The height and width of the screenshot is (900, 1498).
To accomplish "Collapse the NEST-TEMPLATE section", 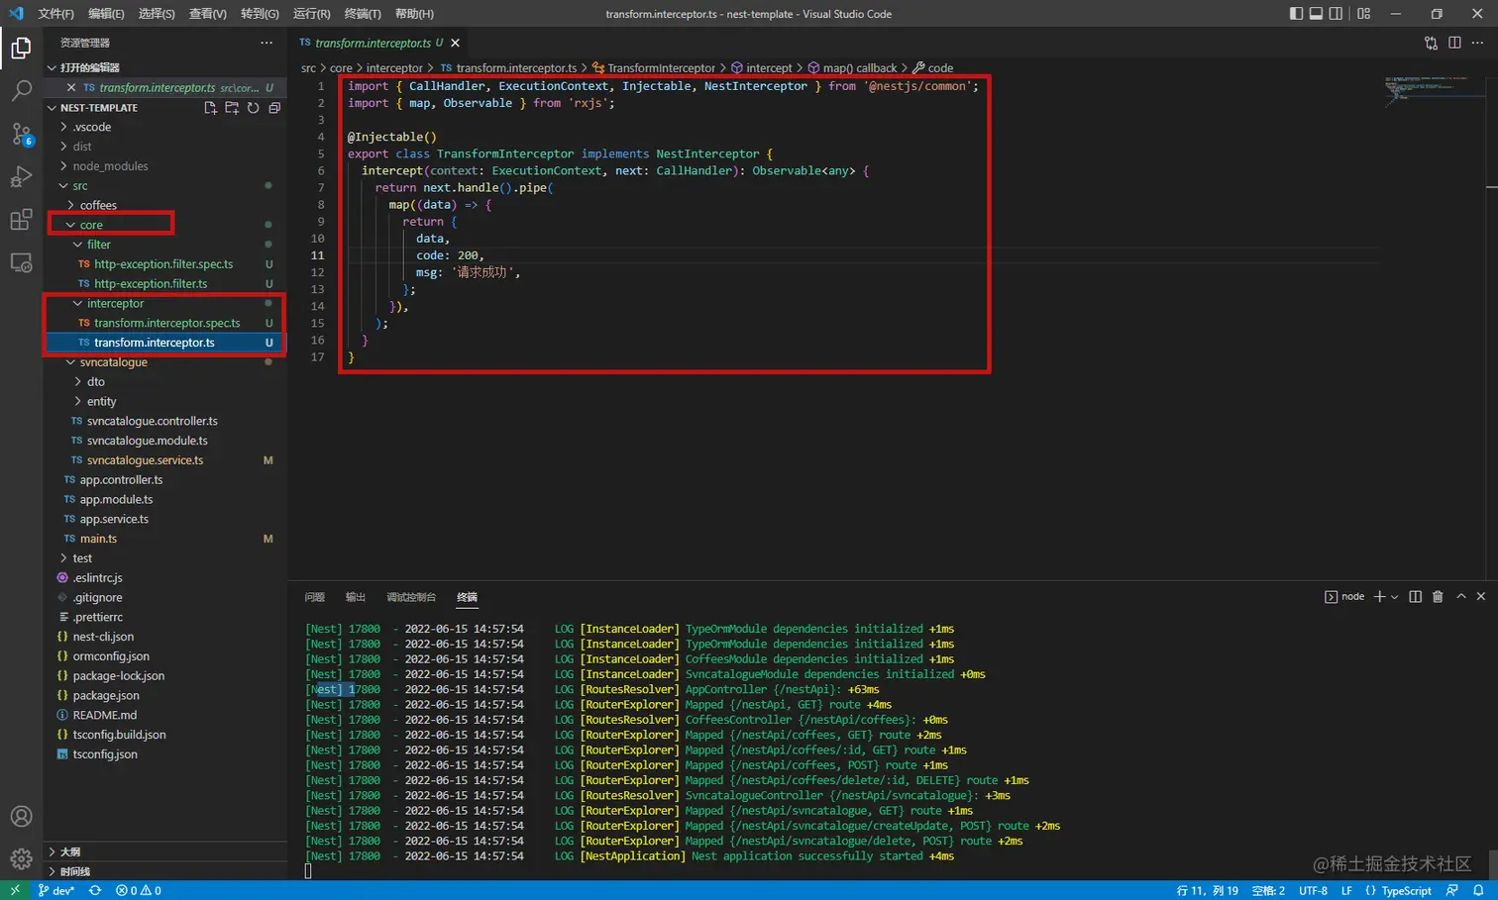I will 98,108.
